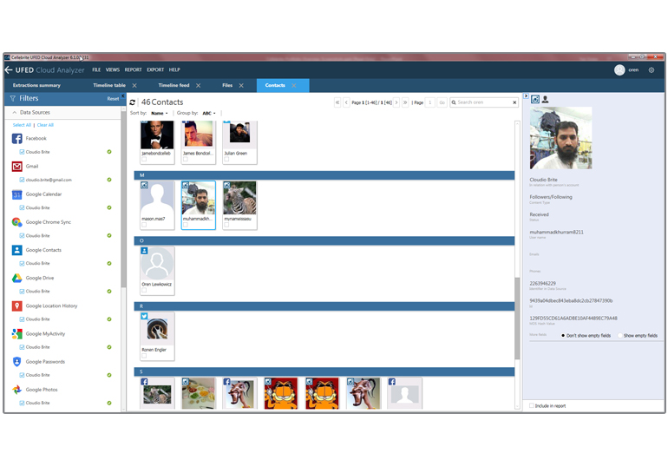
Task: Open the Sort by Name dropdown
Action: click(160, 114)
